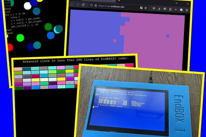Click the "EndBOX I" label on the device
206x137 pixels.
click(x=180, y=113)
